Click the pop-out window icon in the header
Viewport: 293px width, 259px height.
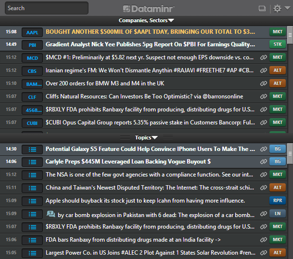click(x=262, y=8)
